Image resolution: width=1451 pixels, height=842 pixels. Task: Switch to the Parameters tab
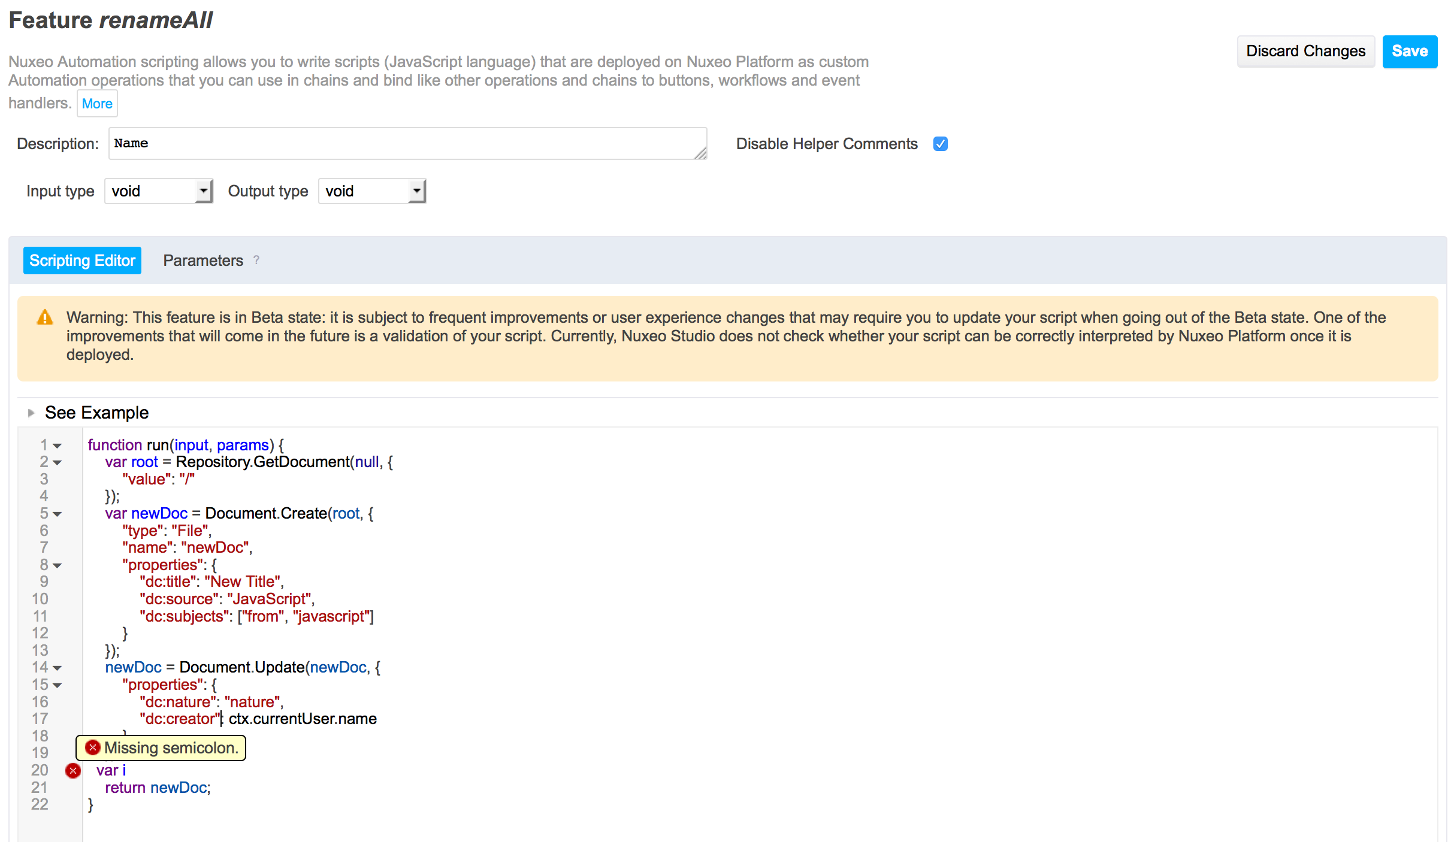point(203,261)
